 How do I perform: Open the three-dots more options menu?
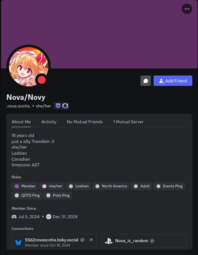point(187,9)
